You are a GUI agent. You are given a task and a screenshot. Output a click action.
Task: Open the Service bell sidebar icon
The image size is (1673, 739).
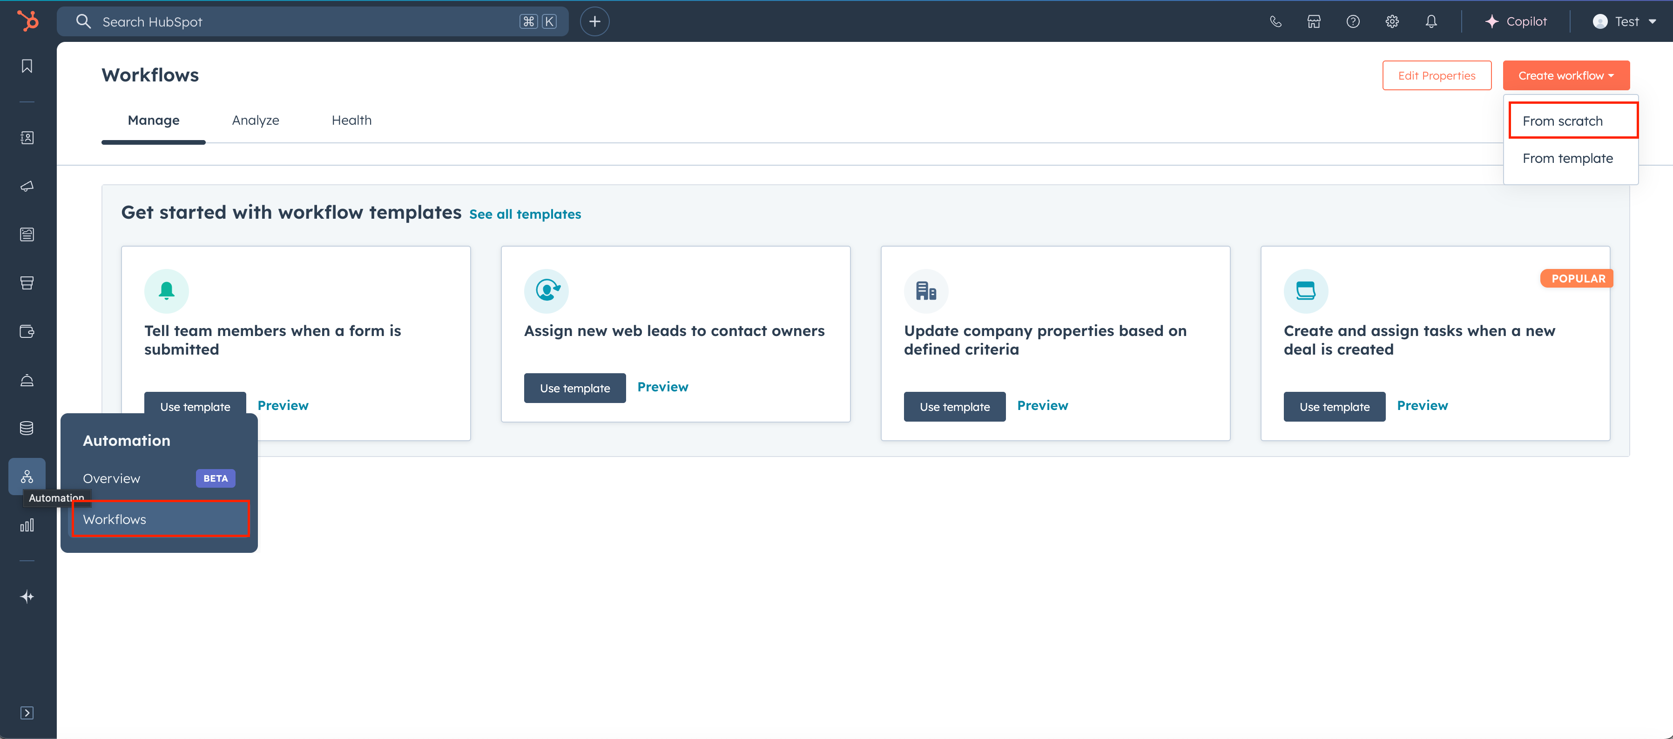coord(27,381)
